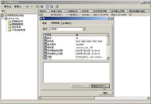Sort by the 申请人姓名 column header
The height and width of the screenshot is (104, 151).
coord(58,11)
